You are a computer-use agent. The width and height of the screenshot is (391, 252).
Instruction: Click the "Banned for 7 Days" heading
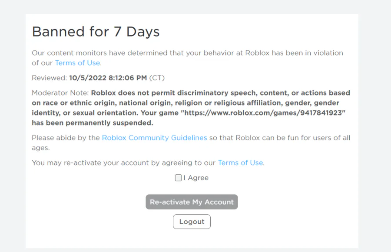pyautogui.click(x=96, y=32)
